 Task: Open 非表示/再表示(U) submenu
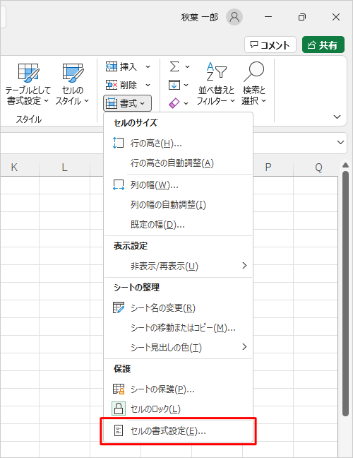pyautogui.click(x=178, y=266)
